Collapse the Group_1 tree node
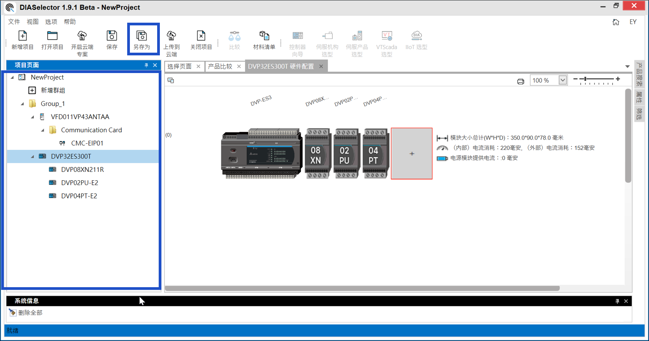649x341 pixels. 22,104
